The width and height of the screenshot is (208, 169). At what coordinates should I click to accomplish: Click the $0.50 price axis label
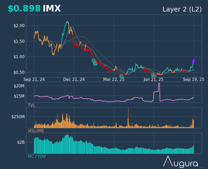(19, 73)
